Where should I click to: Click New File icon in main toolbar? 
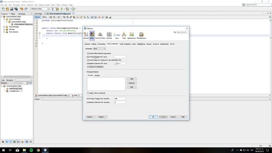(3, 9)
